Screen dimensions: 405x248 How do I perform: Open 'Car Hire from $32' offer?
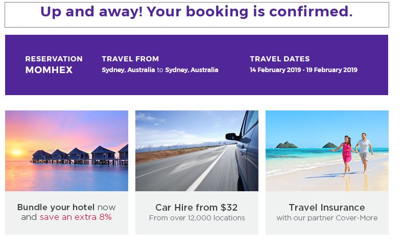(x=197, y=208)
